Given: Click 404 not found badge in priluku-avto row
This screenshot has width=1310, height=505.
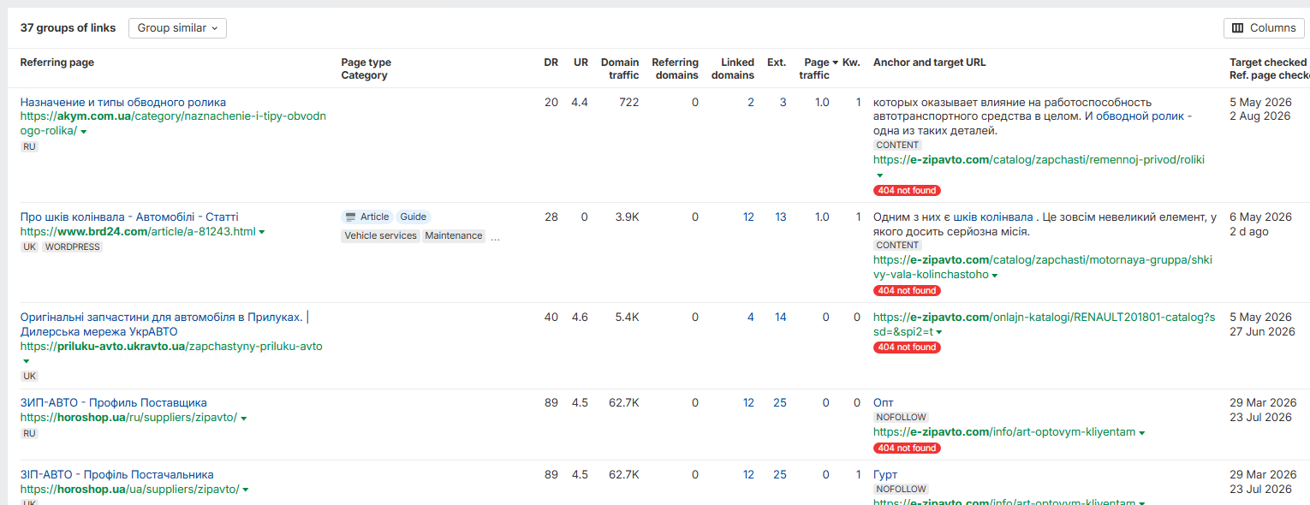Looking at the screenshot, I should 907,348.
